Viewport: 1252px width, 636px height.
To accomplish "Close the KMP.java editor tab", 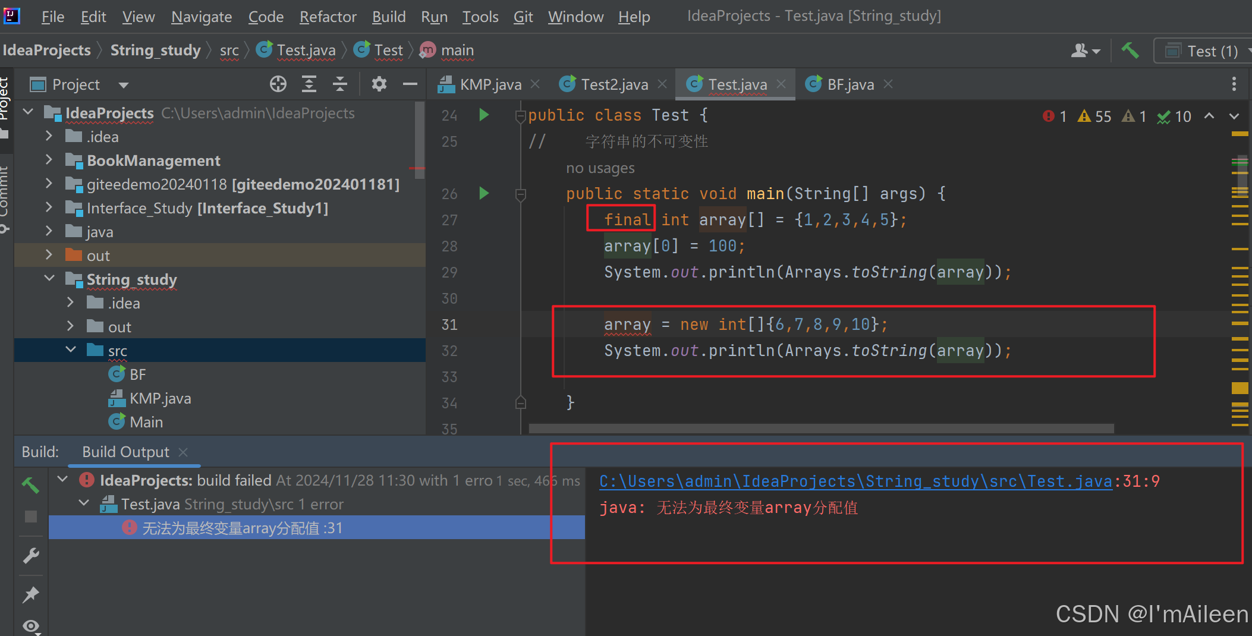I will [x=535, y=84].
